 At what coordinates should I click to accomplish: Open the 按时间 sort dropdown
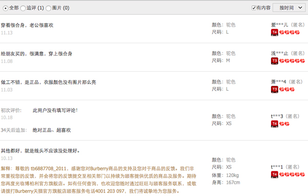pos(289,8)
